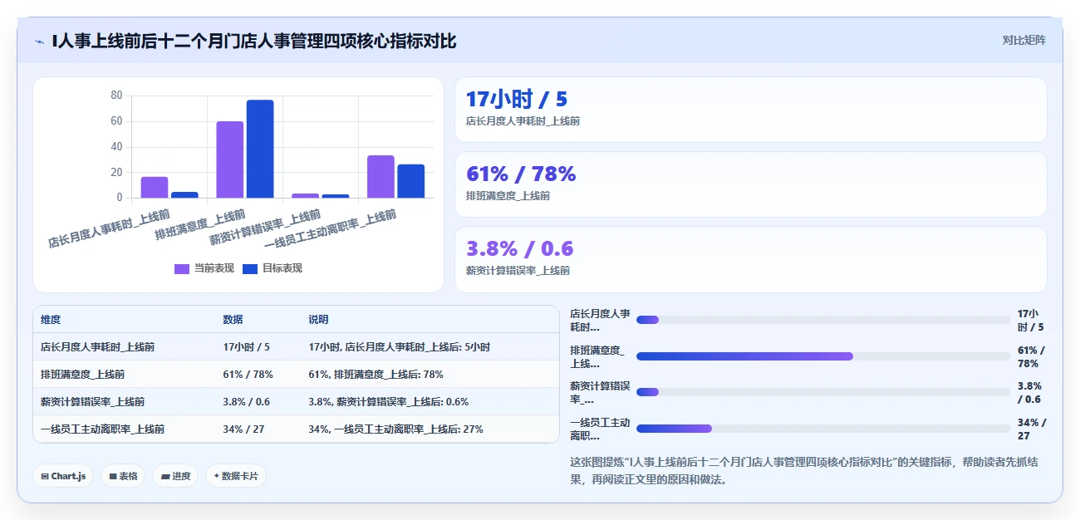The image size is (1080, 520).
Task: Click the 数据 column header
Action: click(x=233, y=320)
